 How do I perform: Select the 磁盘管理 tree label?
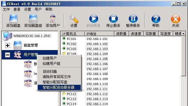[x=31, y=45]
